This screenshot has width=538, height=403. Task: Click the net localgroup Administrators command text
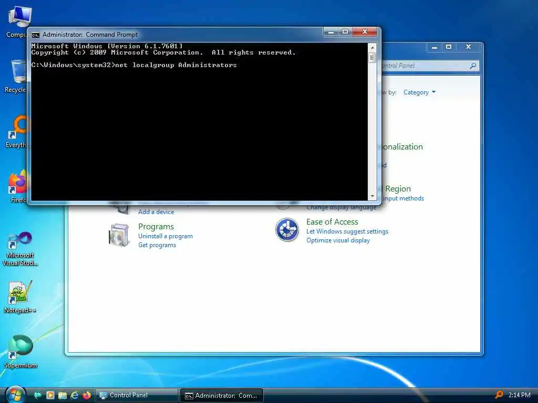pyautogui.click(x=175, y=65)
